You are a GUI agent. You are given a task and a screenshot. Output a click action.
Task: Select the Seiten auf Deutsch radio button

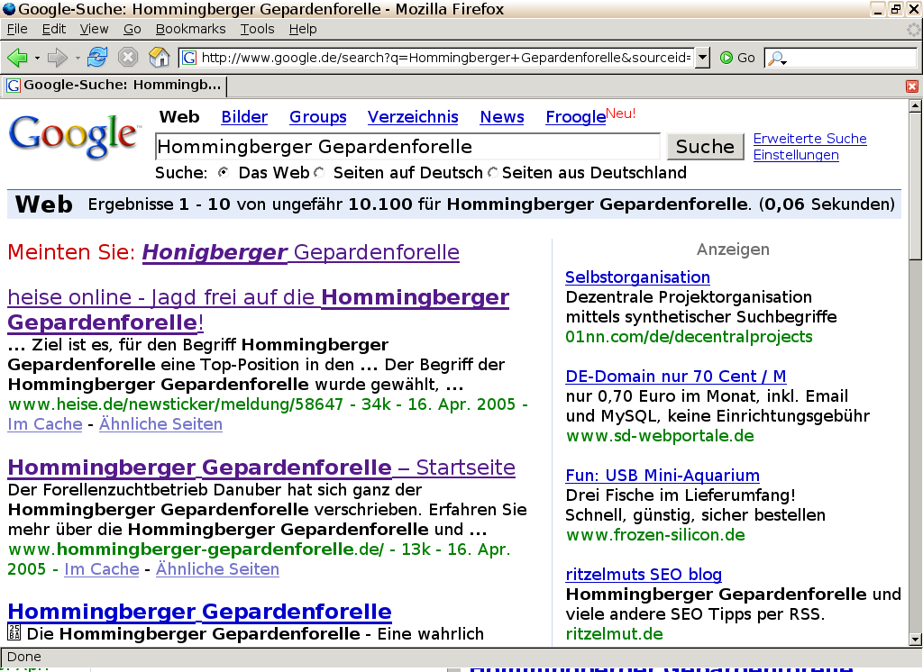319,172
